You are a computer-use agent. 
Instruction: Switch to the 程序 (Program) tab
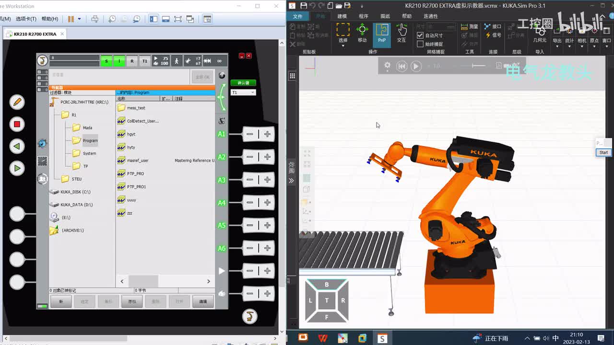point(364,16)
